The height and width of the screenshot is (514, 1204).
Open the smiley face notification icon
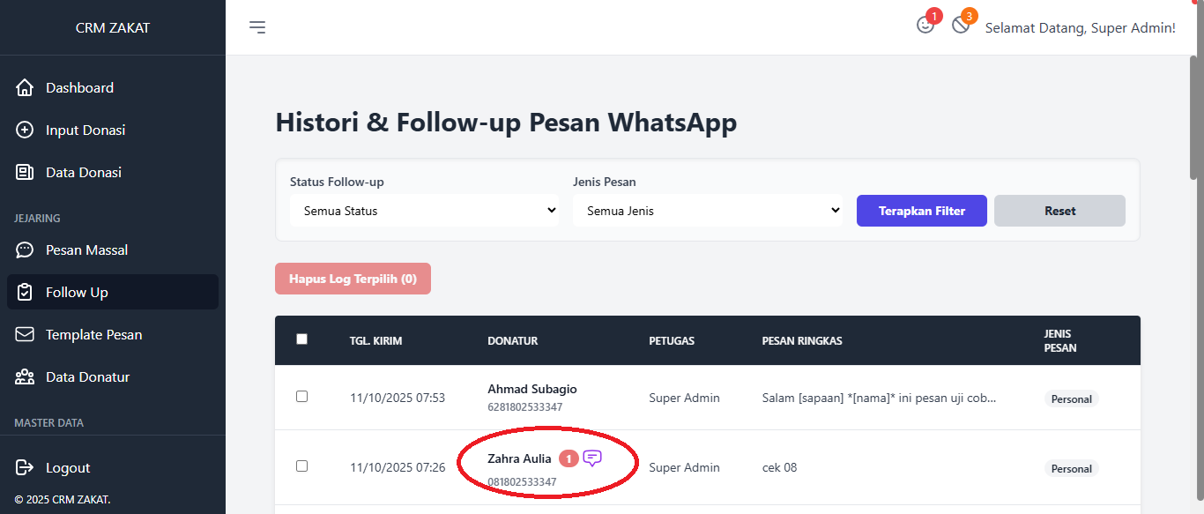pyautogui.click(x=925, y=26)
